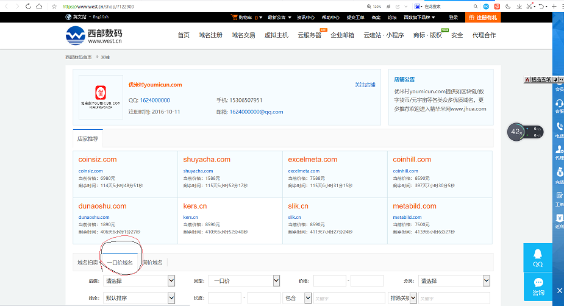Open a new tab with the plus icon

[554, 7]
